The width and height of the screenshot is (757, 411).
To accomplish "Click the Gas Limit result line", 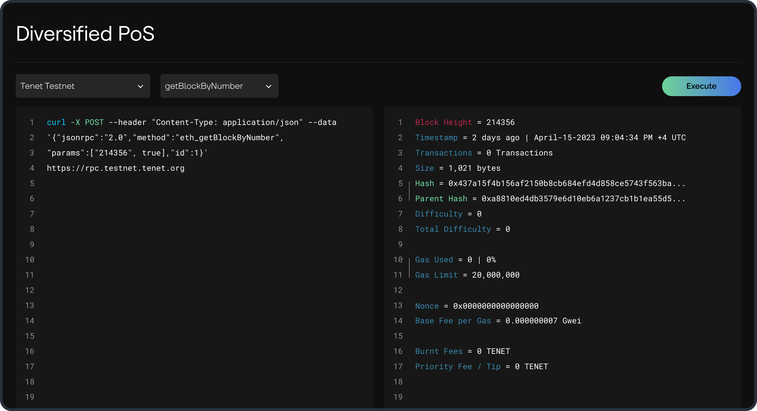I will 467,275.
